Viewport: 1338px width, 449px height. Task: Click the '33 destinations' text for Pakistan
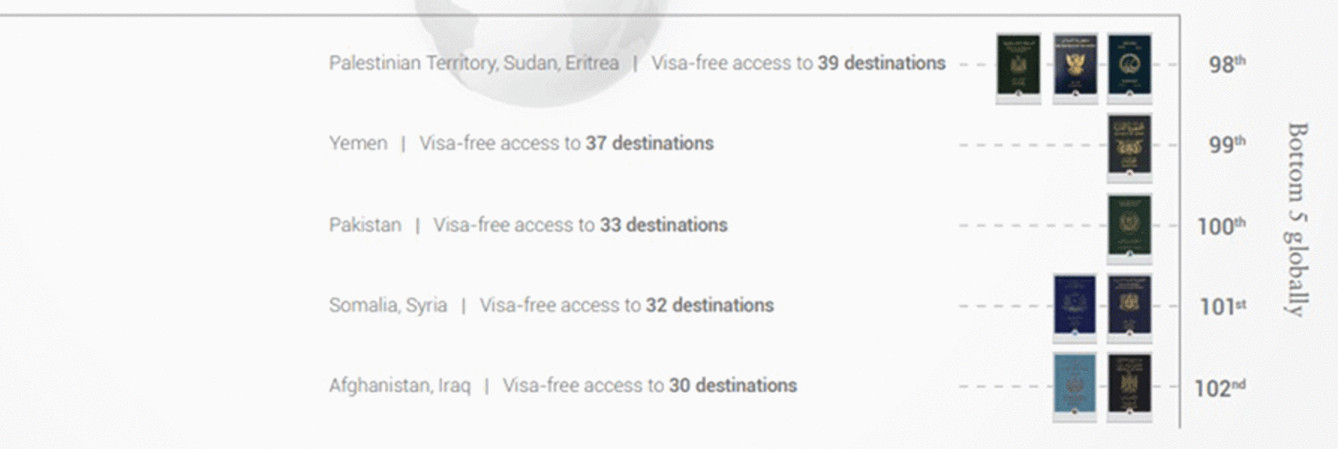664,224
